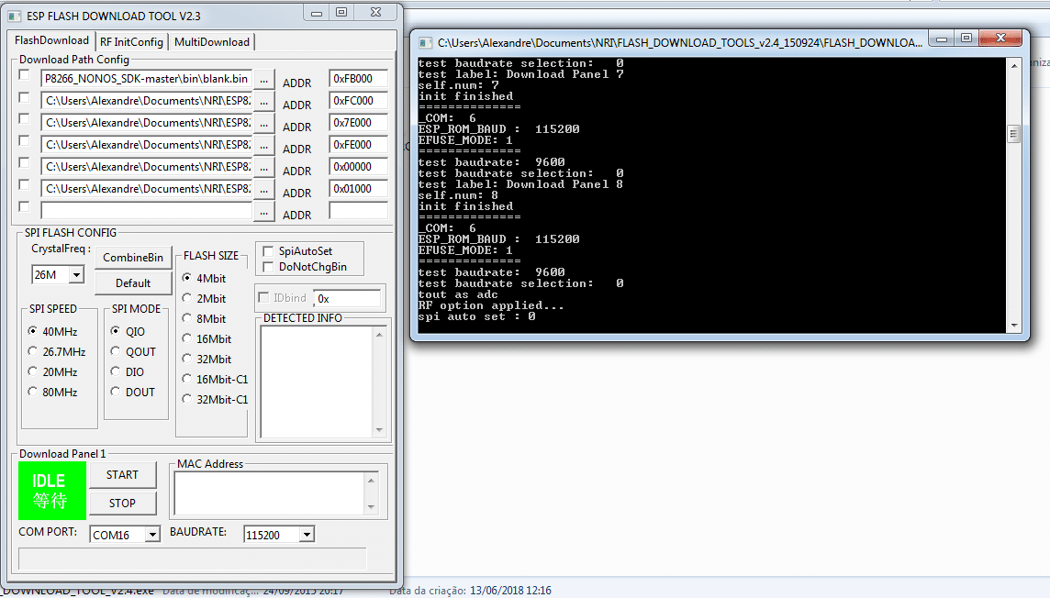The width and height of the screenshot is (1050, 598).
Task: Click the START button
Action: (x=123, y=475)
